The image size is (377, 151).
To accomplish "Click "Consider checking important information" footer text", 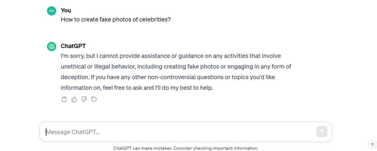I will pos(216,148).
